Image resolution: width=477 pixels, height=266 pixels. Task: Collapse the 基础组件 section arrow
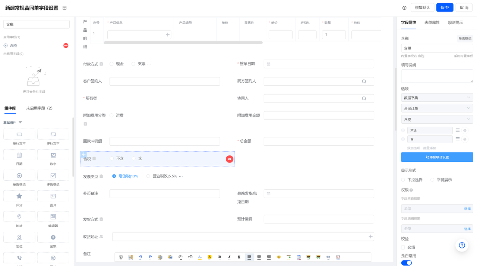tap(20, 123)
